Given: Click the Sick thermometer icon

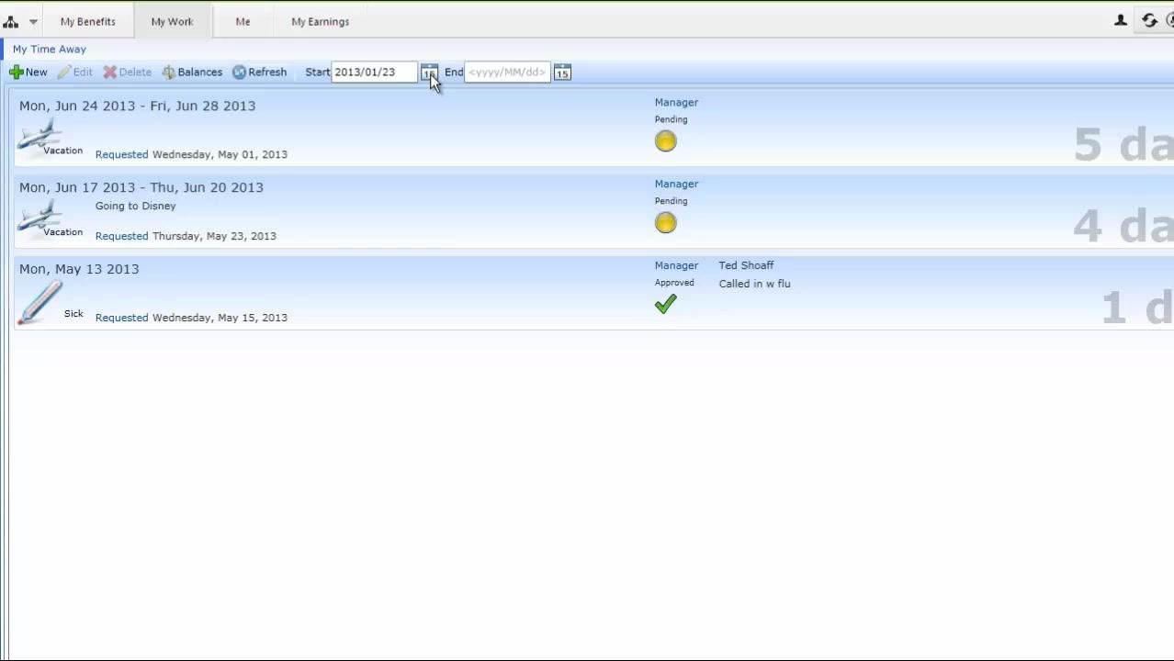Looking at the screenshot, I should click(39, 301).
